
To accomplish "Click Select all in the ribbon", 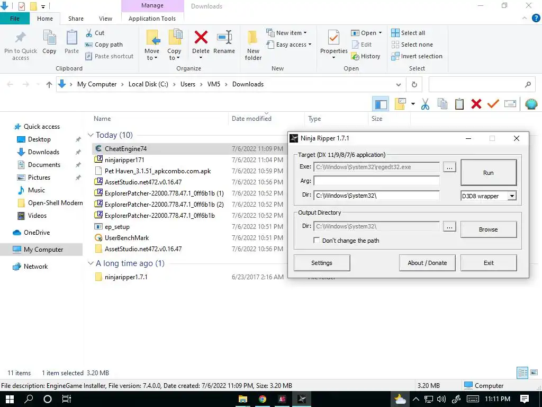I will pos(408,33).
